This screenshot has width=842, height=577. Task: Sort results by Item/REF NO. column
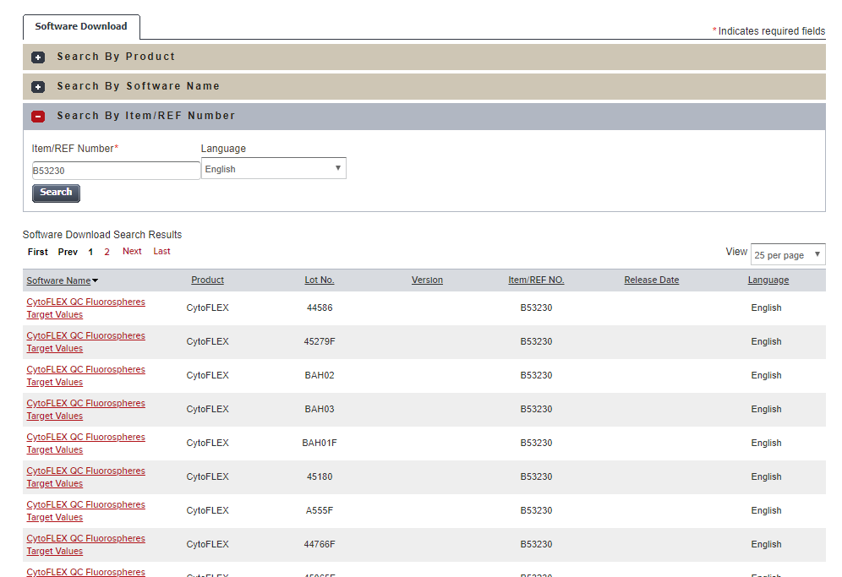[537, 280]
